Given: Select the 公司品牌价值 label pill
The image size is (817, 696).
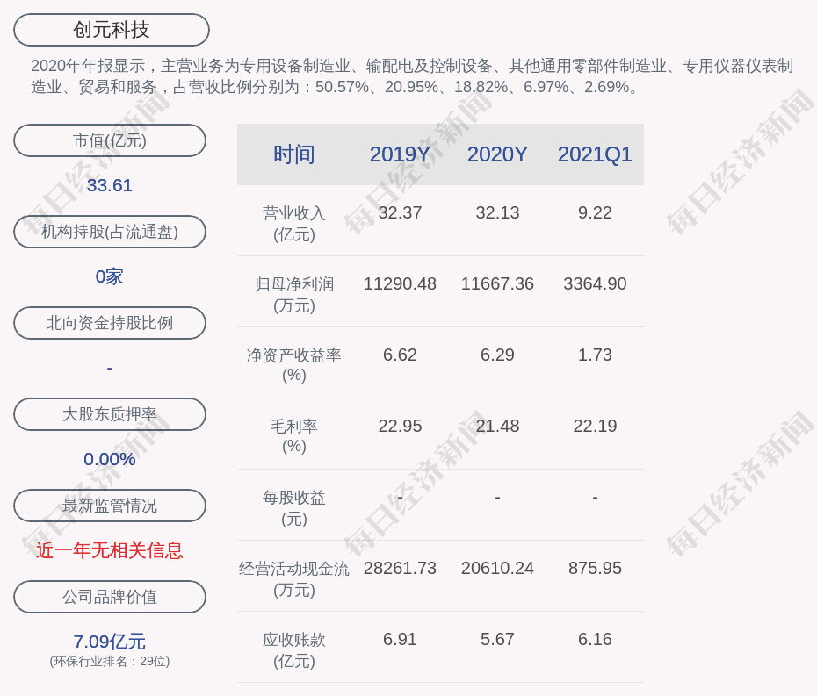Looking at the screenshot, I should pos(110,597).
